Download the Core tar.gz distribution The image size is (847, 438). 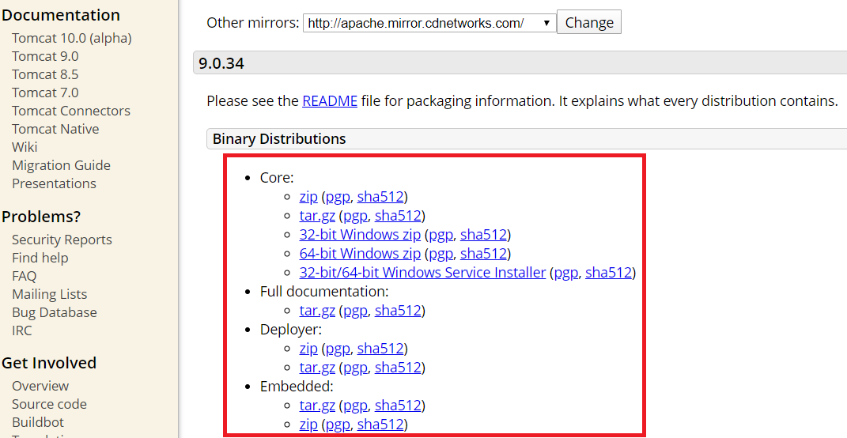click(x=317, y=216)
